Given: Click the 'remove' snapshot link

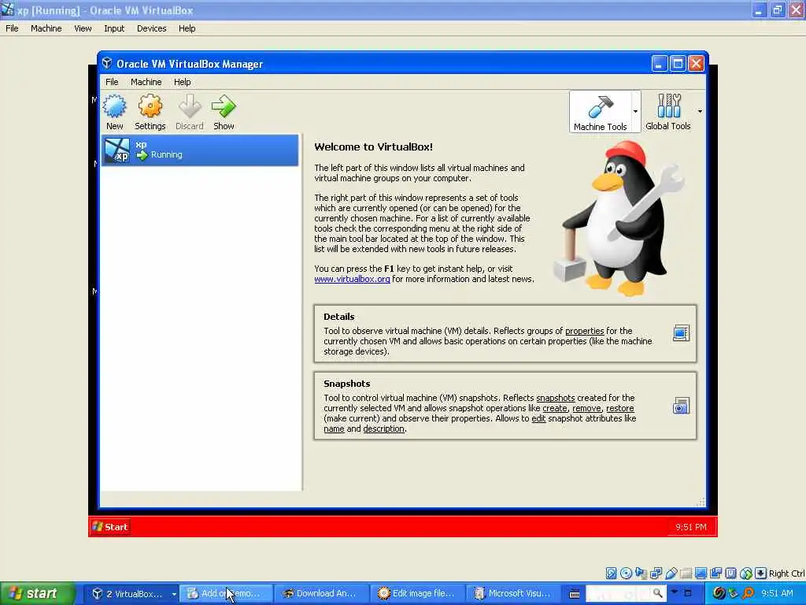Looking at the screenshot, I should pos(586,408).
